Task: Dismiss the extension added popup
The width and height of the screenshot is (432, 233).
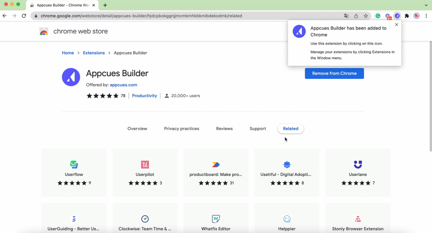Action: [x=397, y=25]
